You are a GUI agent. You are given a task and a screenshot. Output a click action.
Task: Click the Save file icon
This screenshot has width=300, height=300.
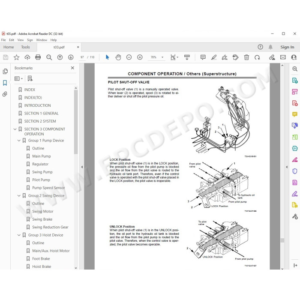6,57
